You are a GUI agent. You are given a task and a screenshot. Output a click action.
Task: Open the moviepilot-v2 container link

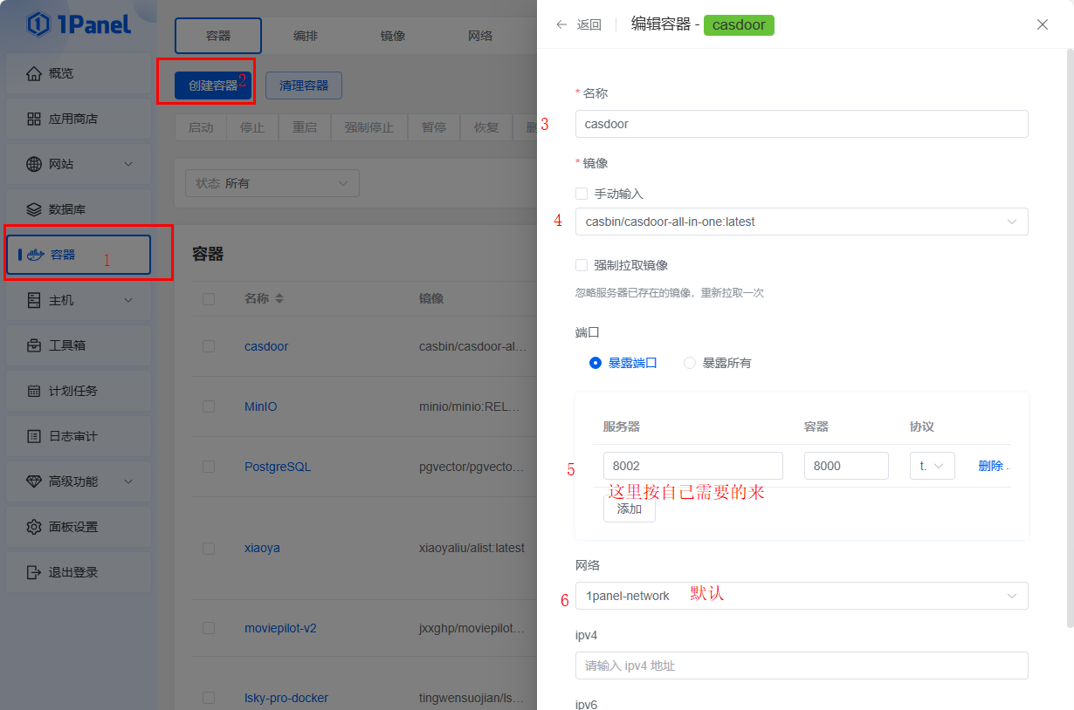point(280,628)
